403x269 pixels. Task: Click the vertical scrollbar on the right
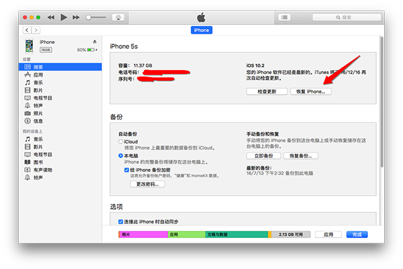click(382, 102)
